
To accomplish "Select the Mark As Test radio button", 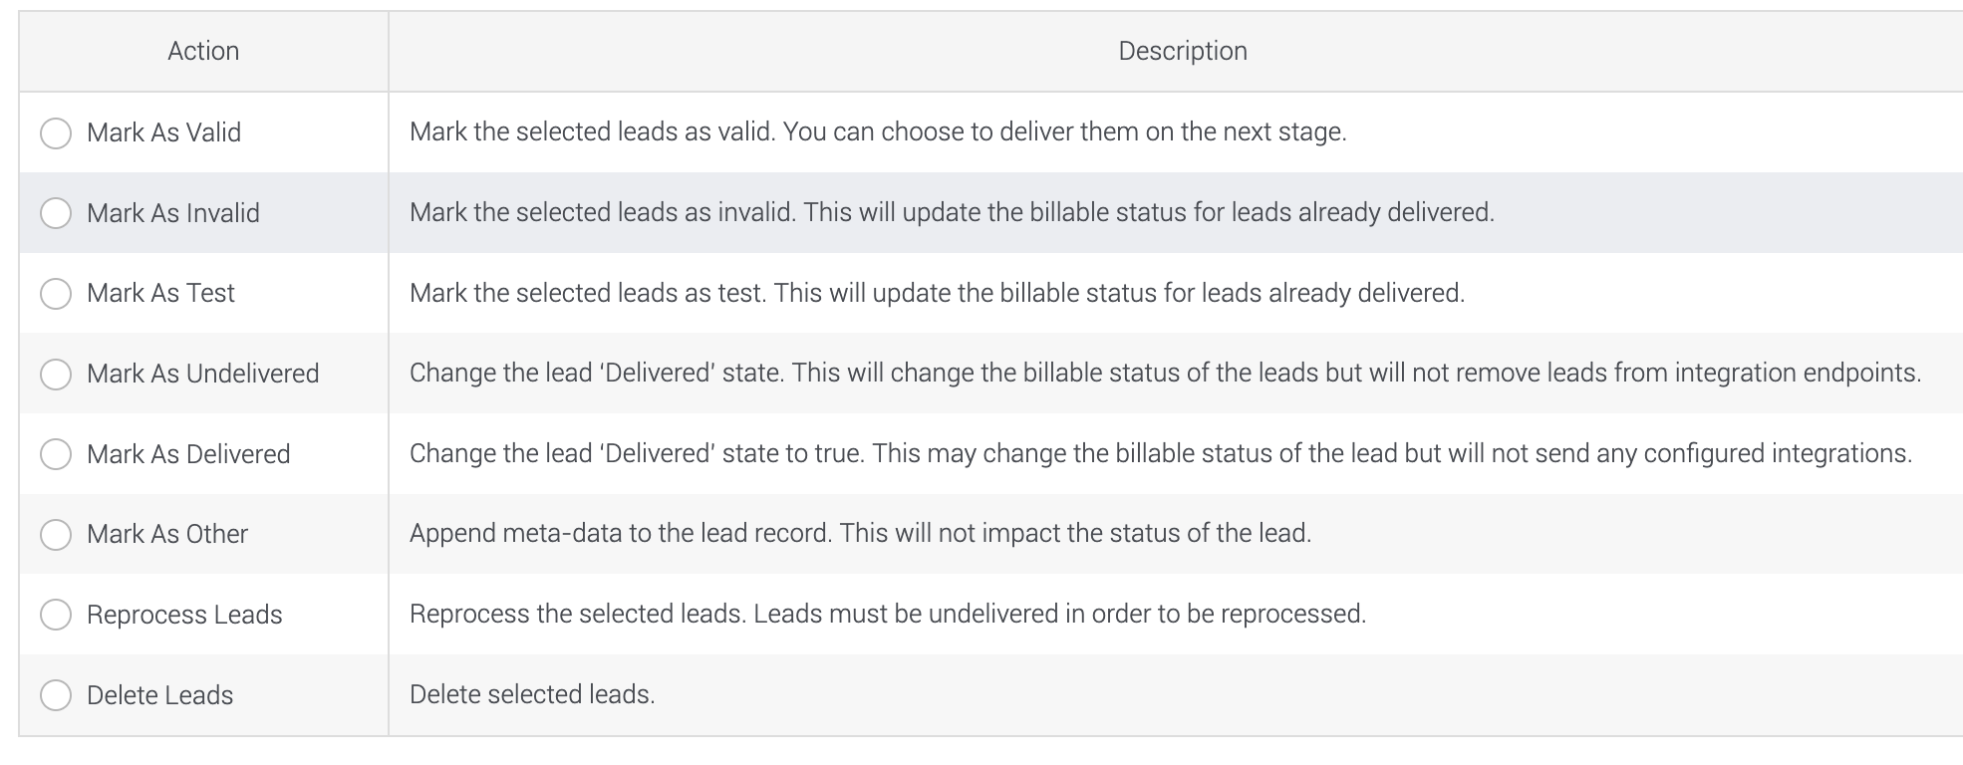I will 56,293.
